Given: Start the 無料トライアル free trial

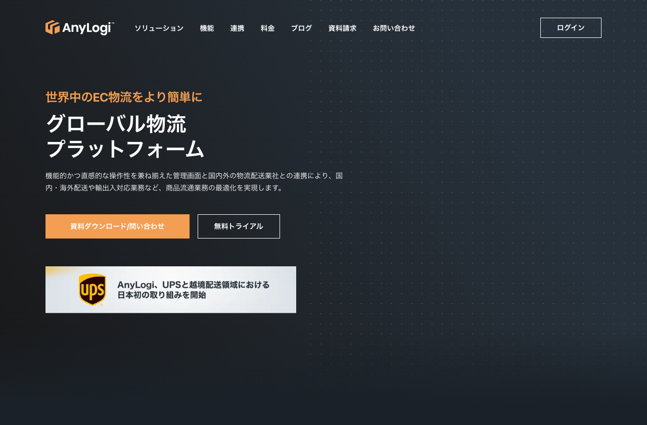Looking at the screenshot, I should [239, 226].
